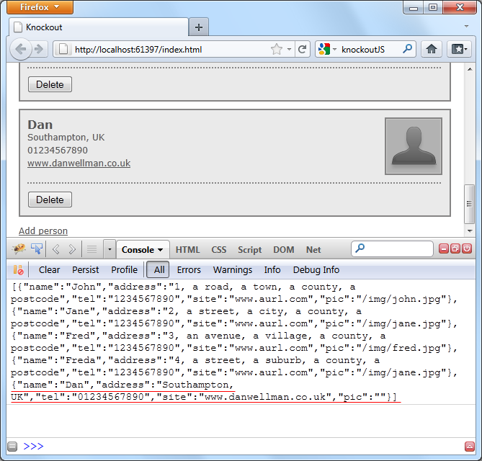Go back one page
Viewport: 482px width, 461px height.
click(20, 49)
